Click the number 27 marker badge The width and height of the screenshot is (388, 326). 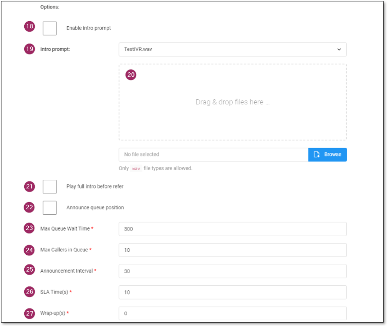click(29, 313)
